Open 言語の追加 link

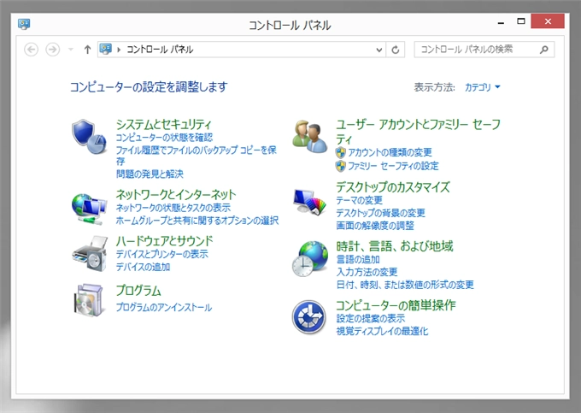click(x=358, y=259)
